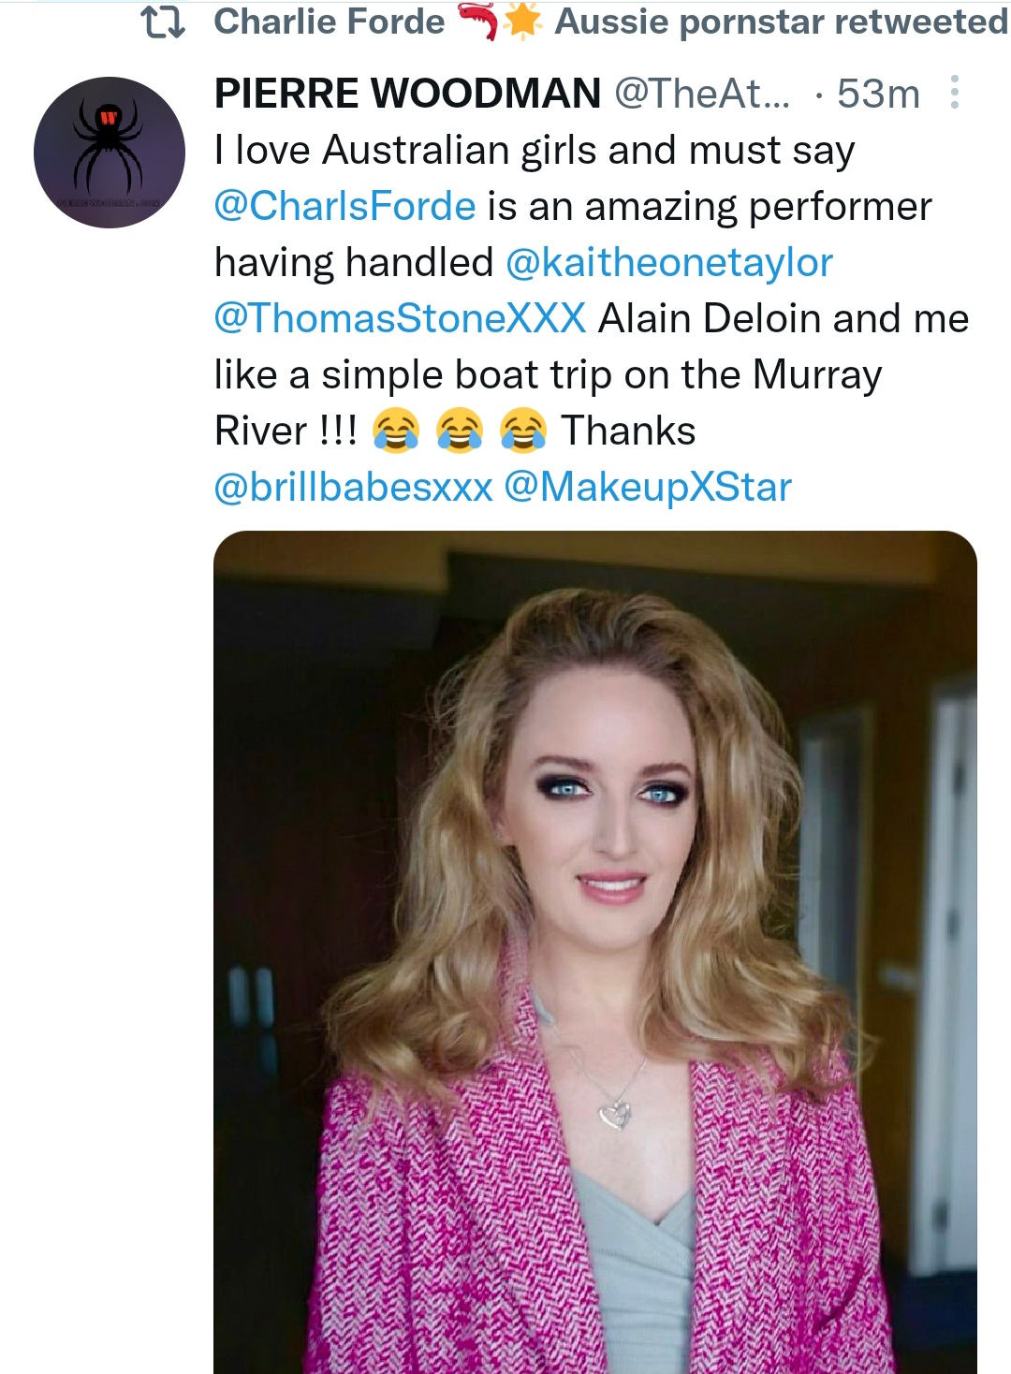This screenshot has width=1011, height=1374.
Task: Open the spider logo profile avatar
Action: (110, 153)
